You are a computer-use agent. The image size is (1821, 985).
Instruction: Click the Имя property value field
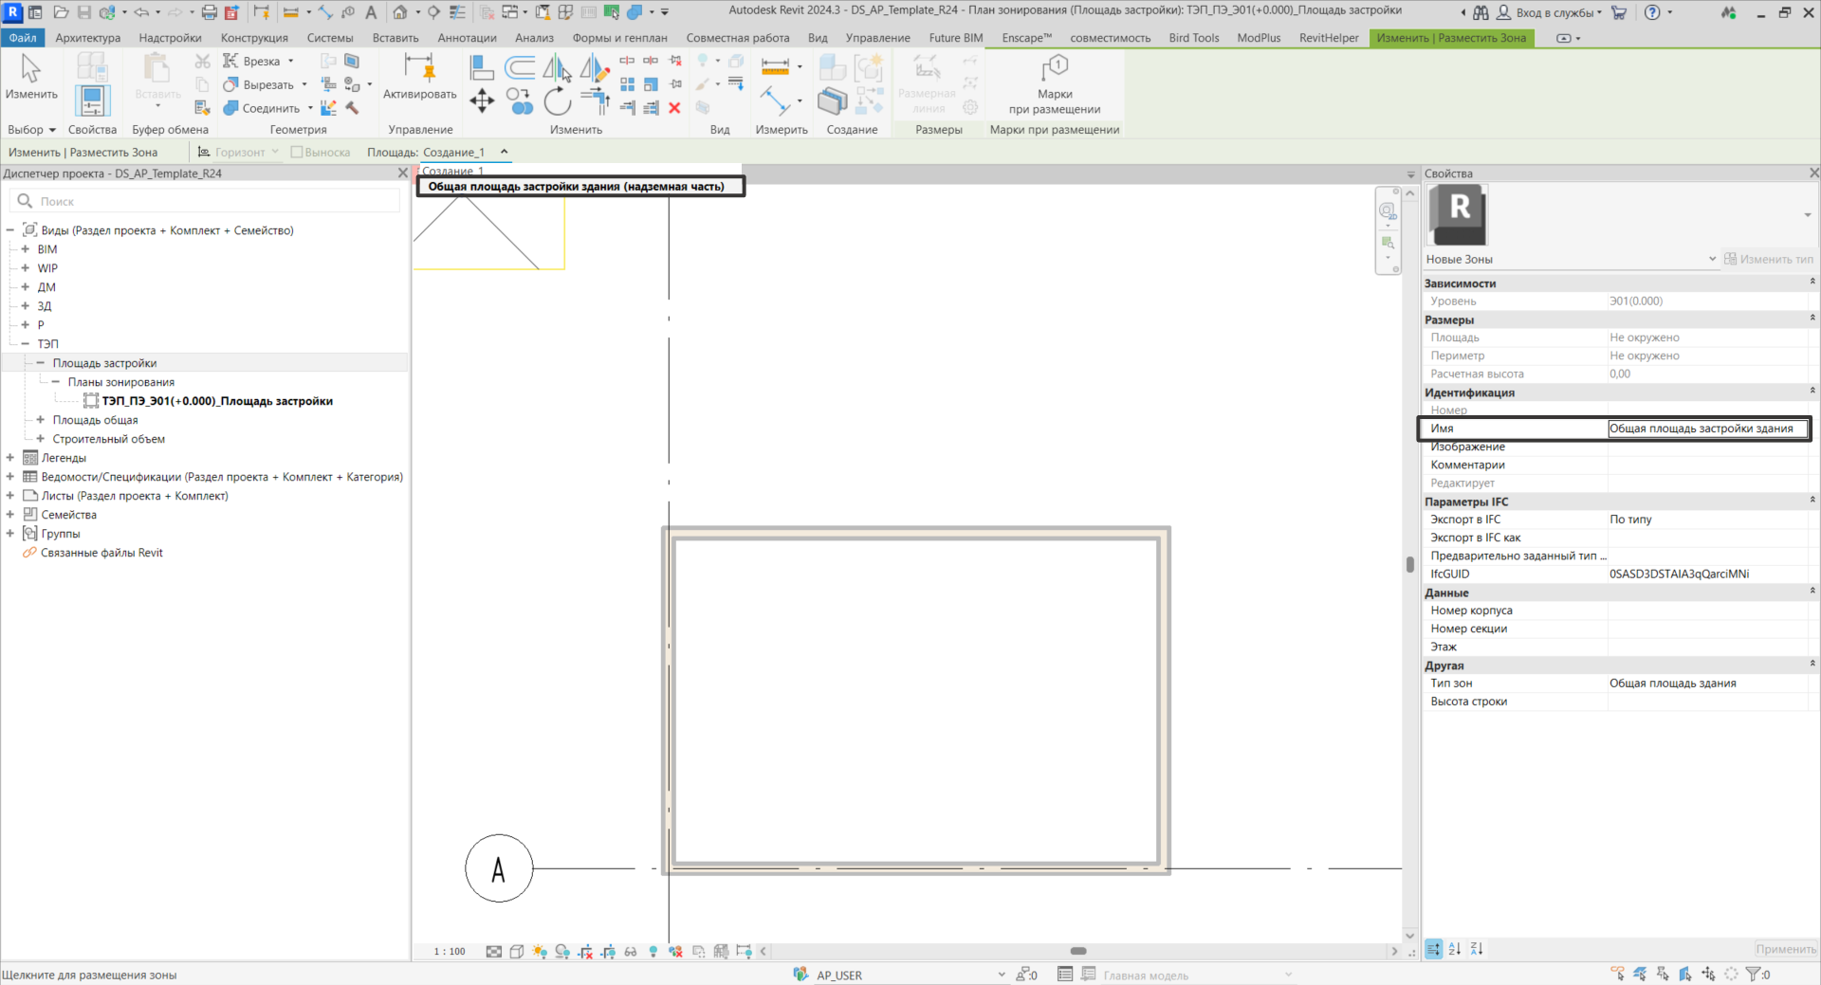pos(1706,429)
